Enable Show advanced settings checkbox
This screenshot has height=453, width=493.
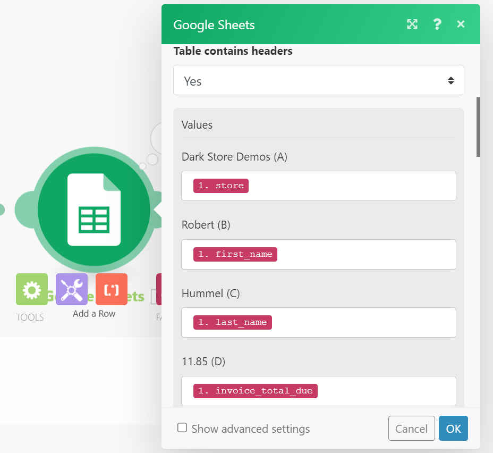tap(182, 428)
